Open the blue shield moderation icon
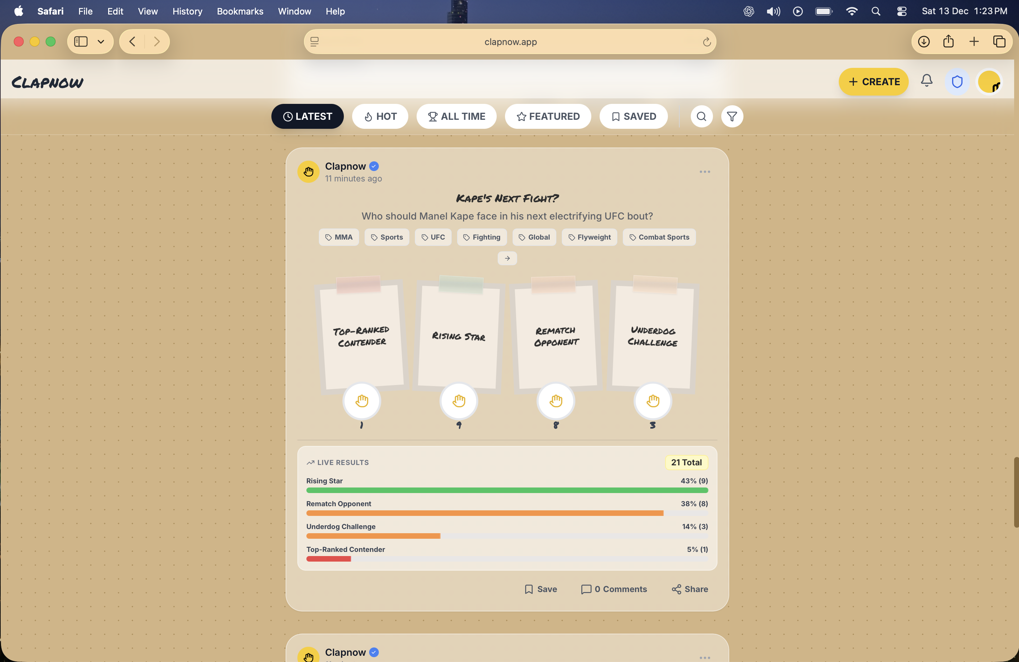 [x=957, y=81]
